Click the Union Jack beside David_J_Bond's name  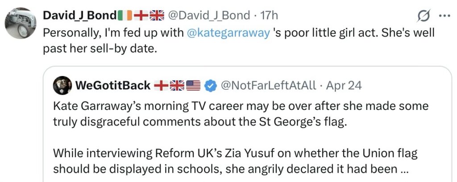(157, 15)
